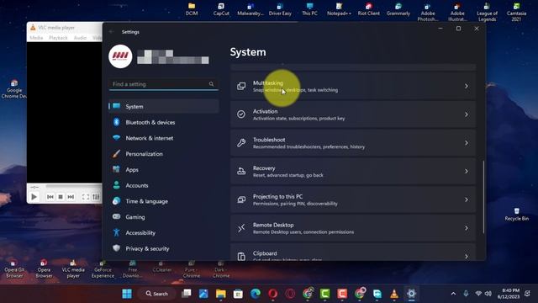Screen dimensions: 538x303
Task: Click the Find a setting field
Action: pos(164,84)
